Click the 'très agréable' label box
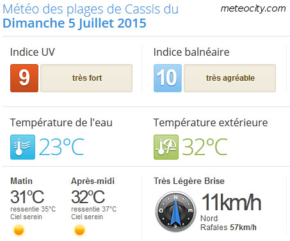The height and width of the screenshot is (241, 290). 230,78
